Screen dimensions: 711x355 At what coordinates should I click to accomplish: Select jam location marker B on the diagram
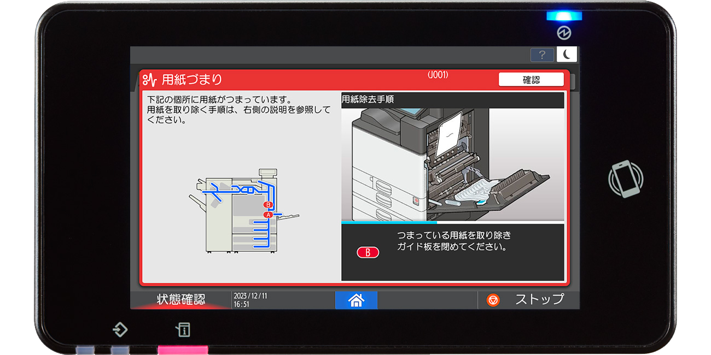click(x=267, y=205)
